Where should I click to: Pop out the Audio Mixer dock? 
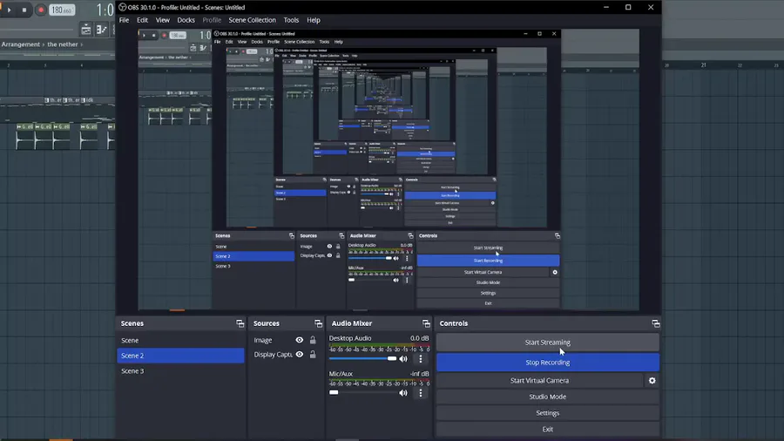point(426,323)
